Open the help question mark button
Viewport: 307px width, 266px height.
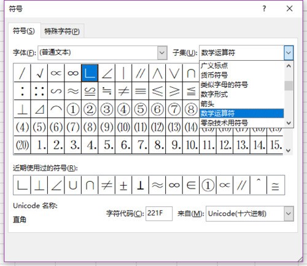coord(264,9)
